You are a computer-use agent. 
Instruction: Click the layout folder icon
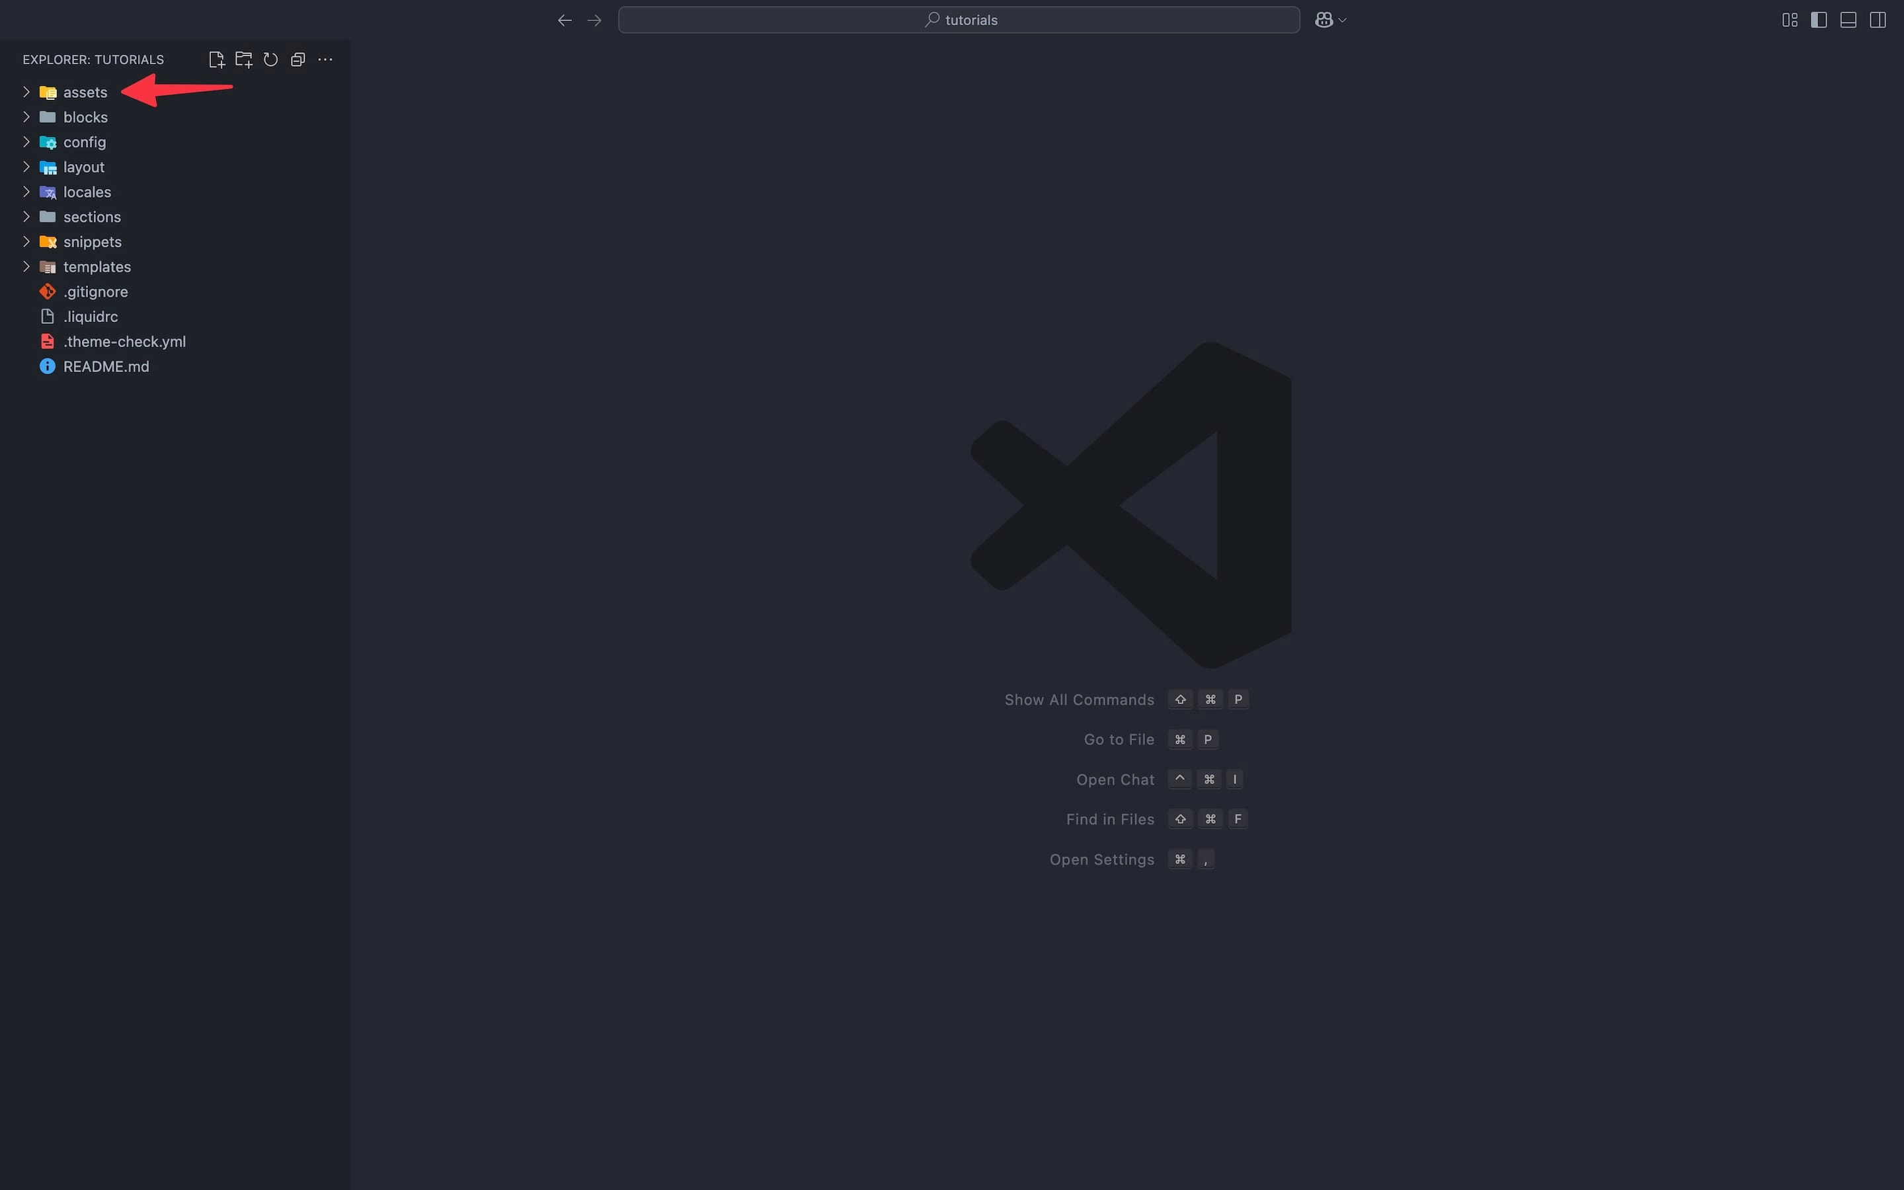pos(48,168)
